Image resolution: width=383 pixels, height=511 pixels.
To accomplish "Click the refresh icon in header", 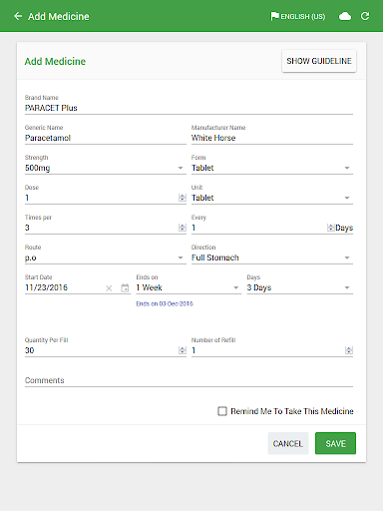I will (365, 16).
